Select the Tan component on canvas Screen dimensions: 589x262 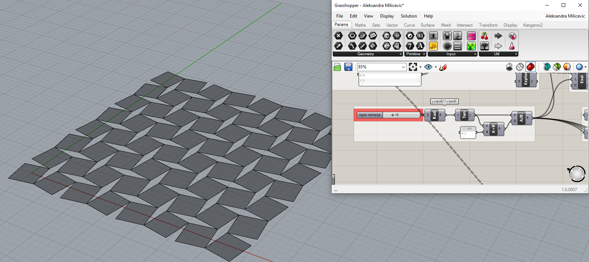464,115
